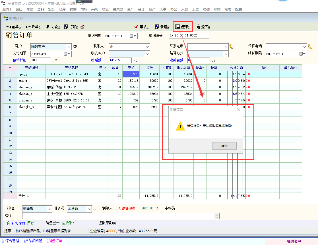Expand the 联系人 dropdown

[147, 46]
